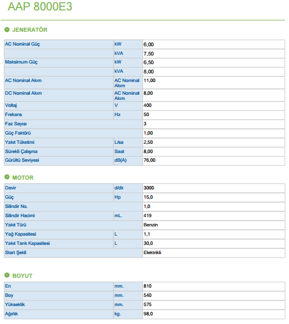The image size is (289, 324).
Task: Click the green bullet icon beside MOTOR
Action: point(7,177)
